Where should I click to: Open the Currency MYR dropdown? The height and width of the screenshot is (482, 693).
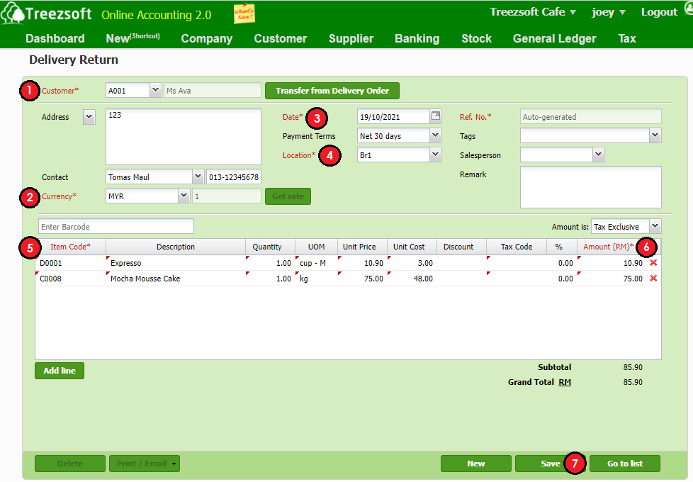pyautogui.click(x=184, y=196)
